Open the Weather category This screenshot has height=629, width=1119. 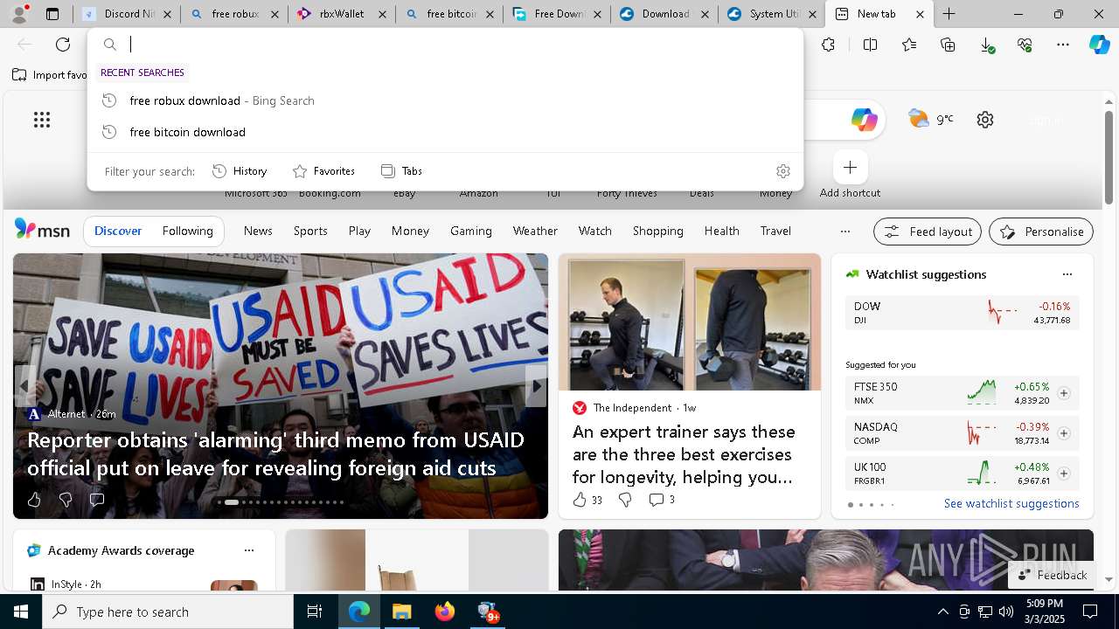(535, 232)
